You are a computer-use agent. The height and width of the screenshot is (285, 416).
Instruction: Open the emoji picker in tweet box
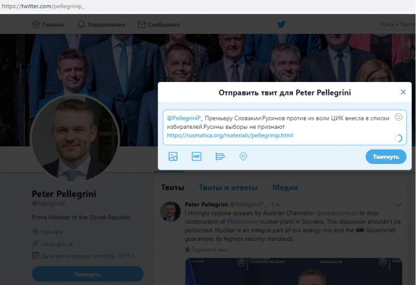(x=398, y=117)
